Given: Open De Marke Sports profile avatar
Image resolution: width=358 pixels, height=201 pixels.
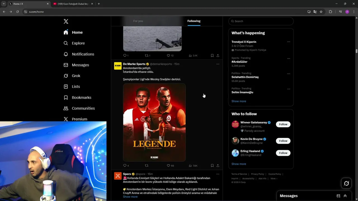Looking at the screenshot, I should click(x=118, y=66).
